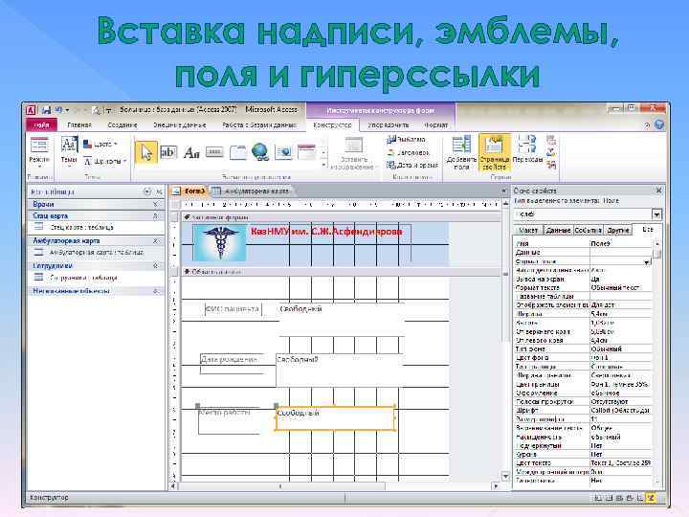The height and width of the screenshot is (517, 689).
Task: Switch to the Внешние данные ribbon tab
Action: (179, 124)
